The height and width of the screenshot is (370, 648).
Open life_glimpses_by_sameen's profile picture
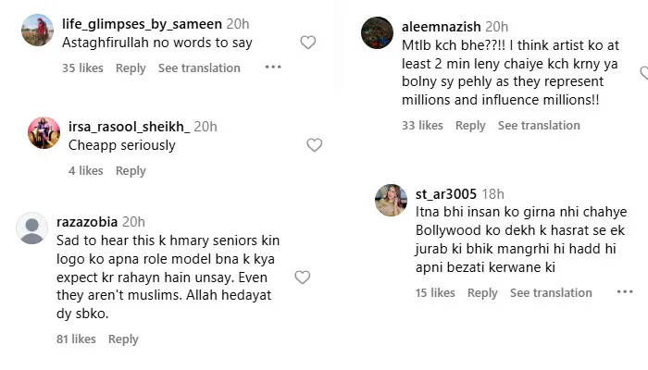(37, 31)
